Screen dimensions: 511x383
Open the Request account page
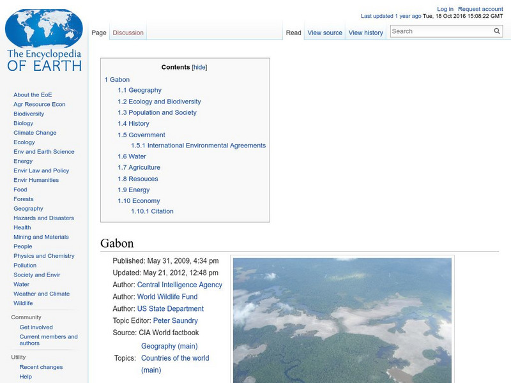click(477, 8)
